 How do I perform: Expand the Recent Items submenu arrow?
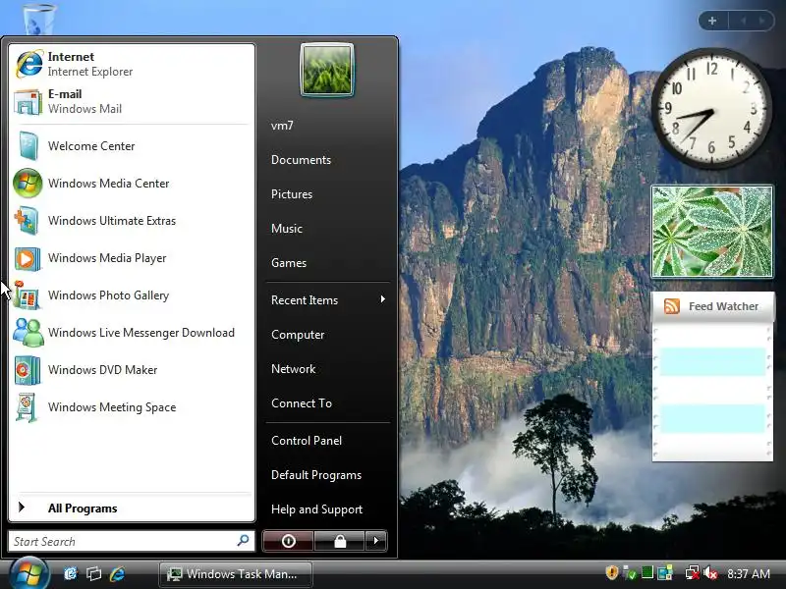click(383, 299)
